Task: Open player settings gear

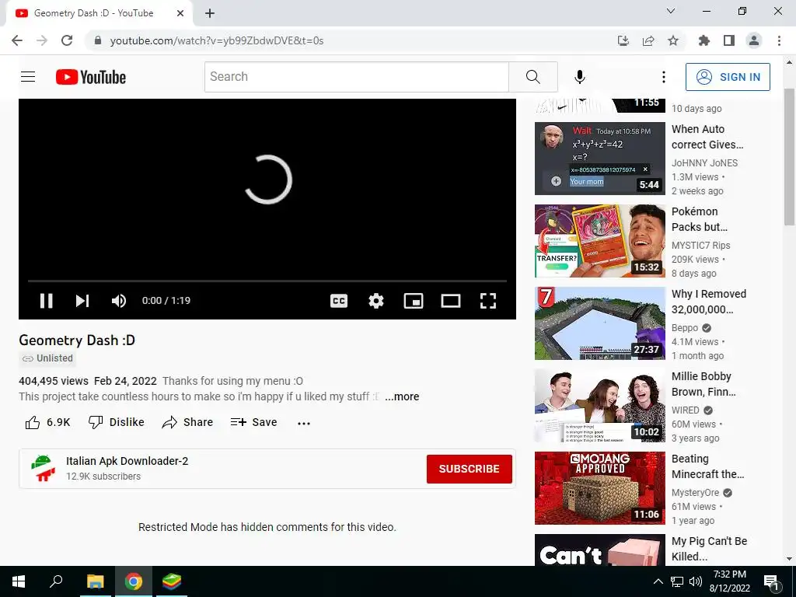Action: 376,301
